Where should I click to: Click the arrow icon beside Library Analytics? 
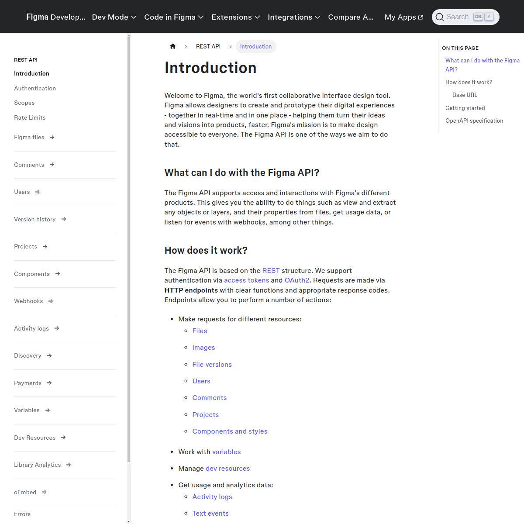click(x=69, y=465)
